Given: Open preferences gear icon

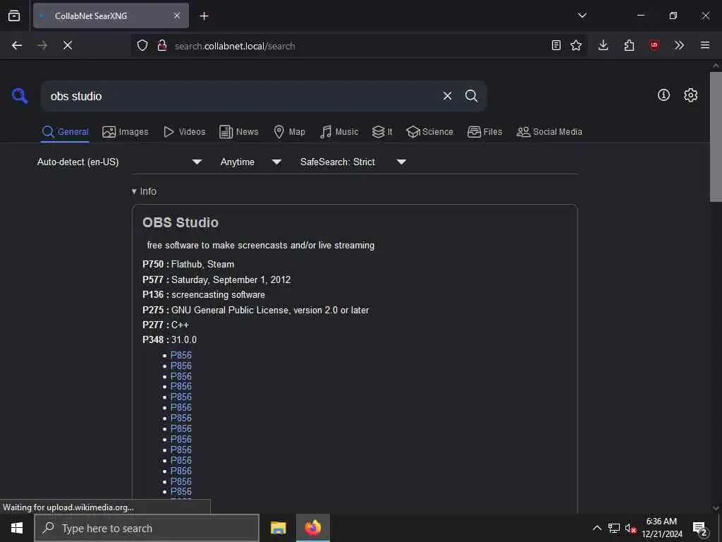Looking at the screenshot, I should tap(690, 95).
